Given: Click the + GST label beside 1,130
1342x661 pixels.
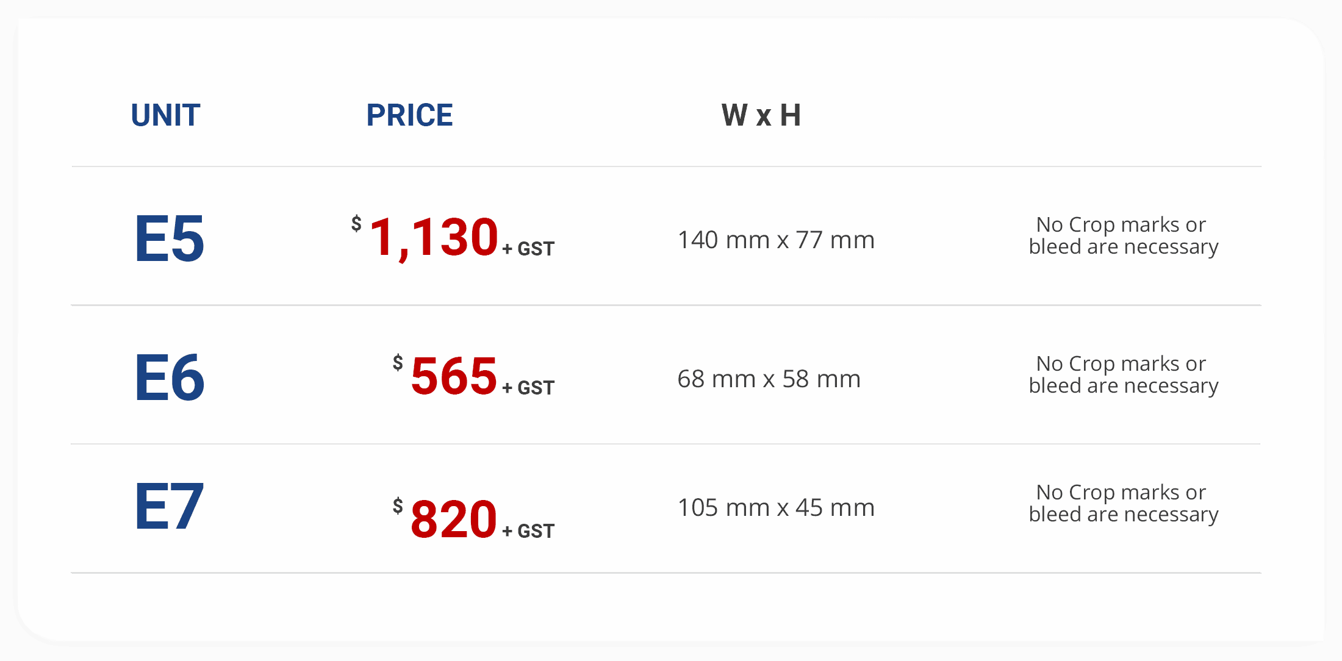Looking at the screenshot, I should [x=528, y=249].
